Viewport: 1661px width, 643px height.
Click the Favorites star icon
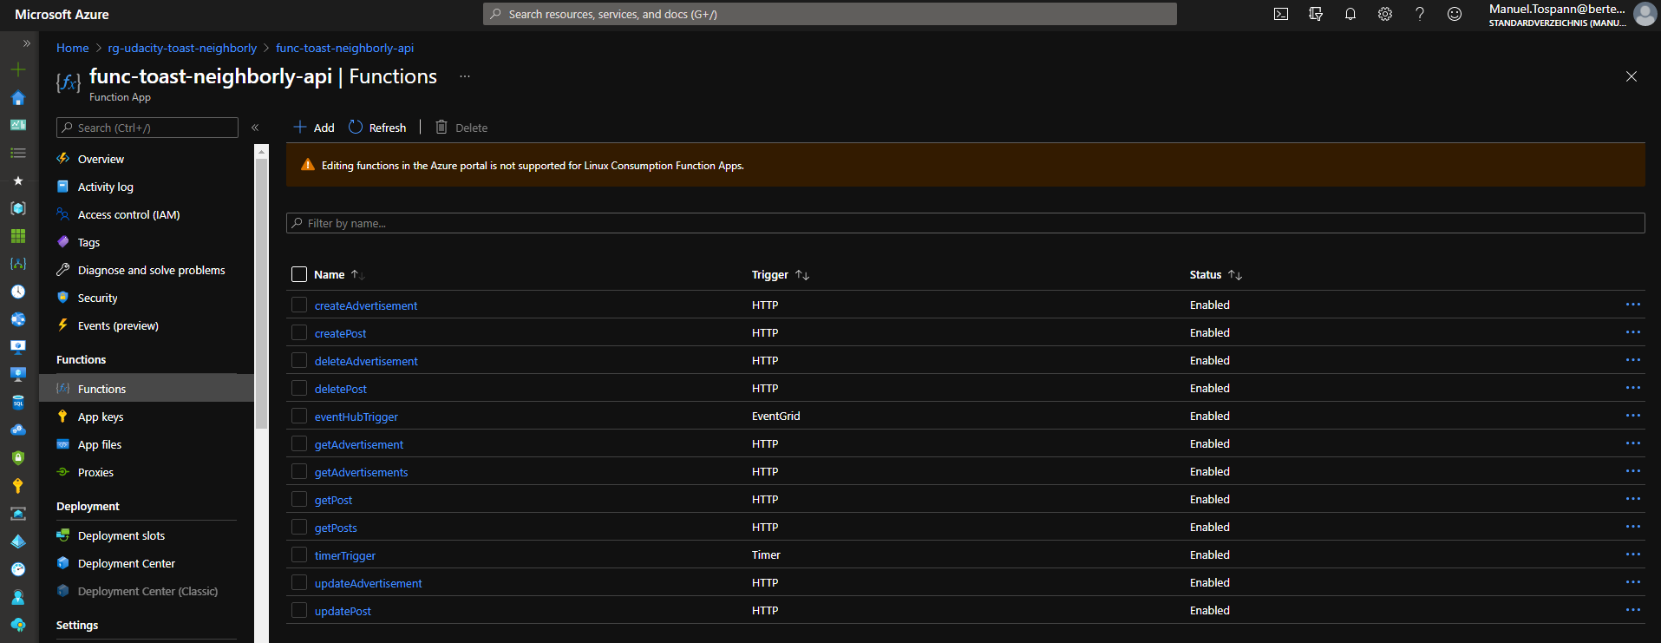point(18,180)
